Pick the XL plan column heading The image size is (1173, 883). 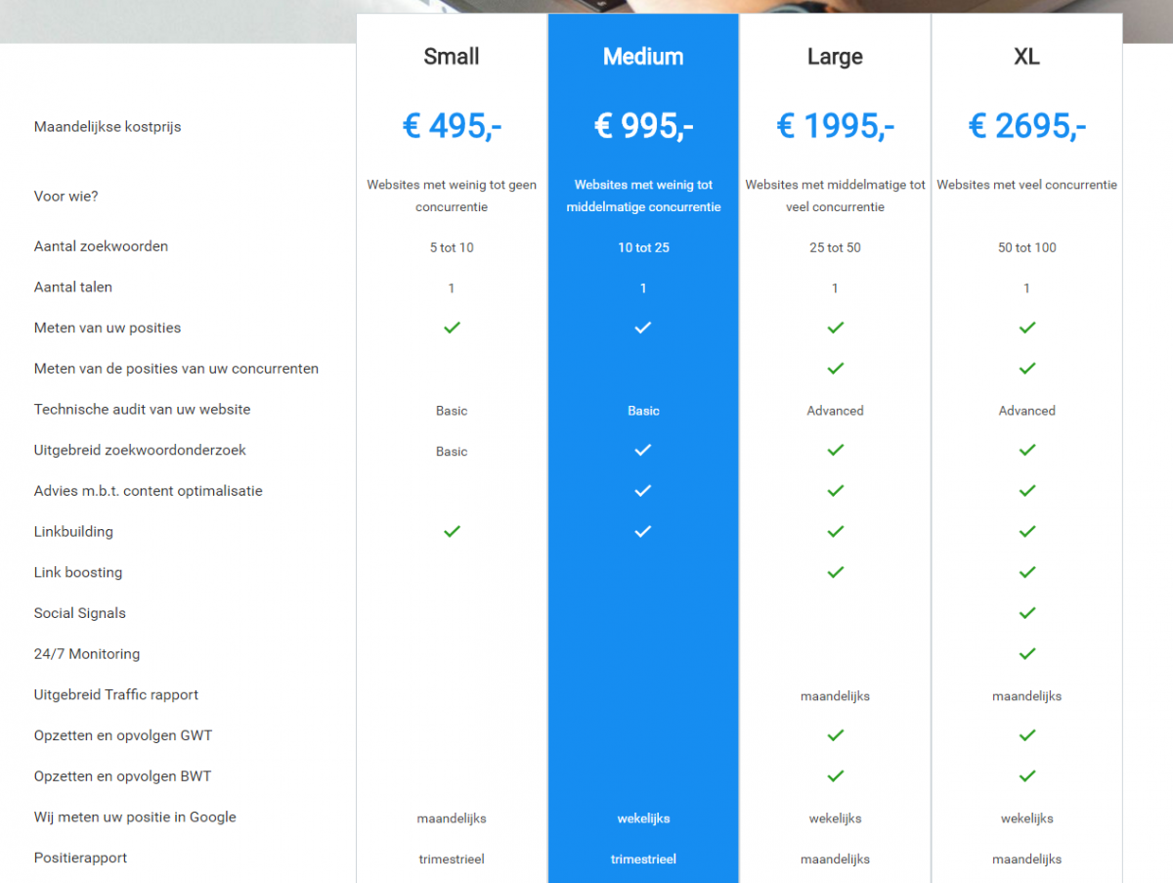click(x=1026, y=57)
